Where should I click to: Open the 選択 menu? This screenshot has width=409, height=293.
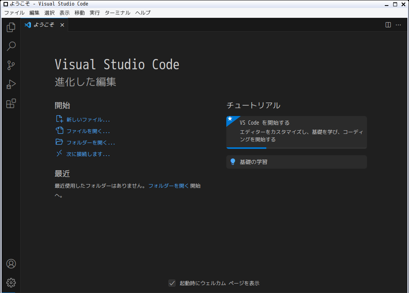tap(49, 13)
